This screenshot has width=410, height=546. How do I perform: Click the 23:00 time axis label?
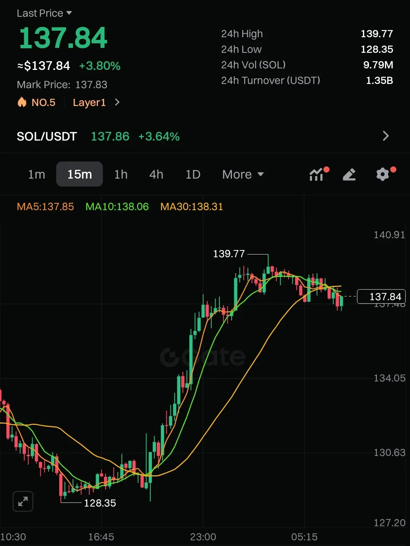pos(203,537)
